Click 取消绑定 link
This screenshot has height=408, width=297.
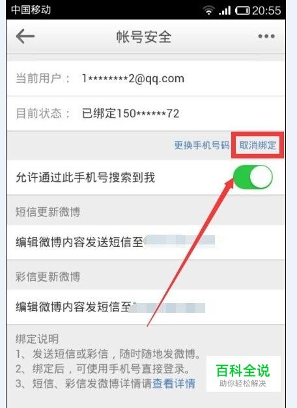(x=258, y=145)
